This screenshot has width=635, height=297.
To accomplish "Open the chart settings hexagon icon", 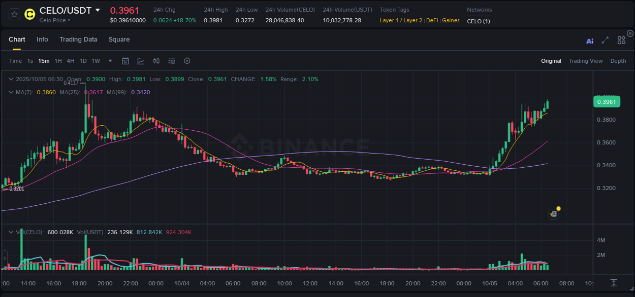I will tap(187, 60).
